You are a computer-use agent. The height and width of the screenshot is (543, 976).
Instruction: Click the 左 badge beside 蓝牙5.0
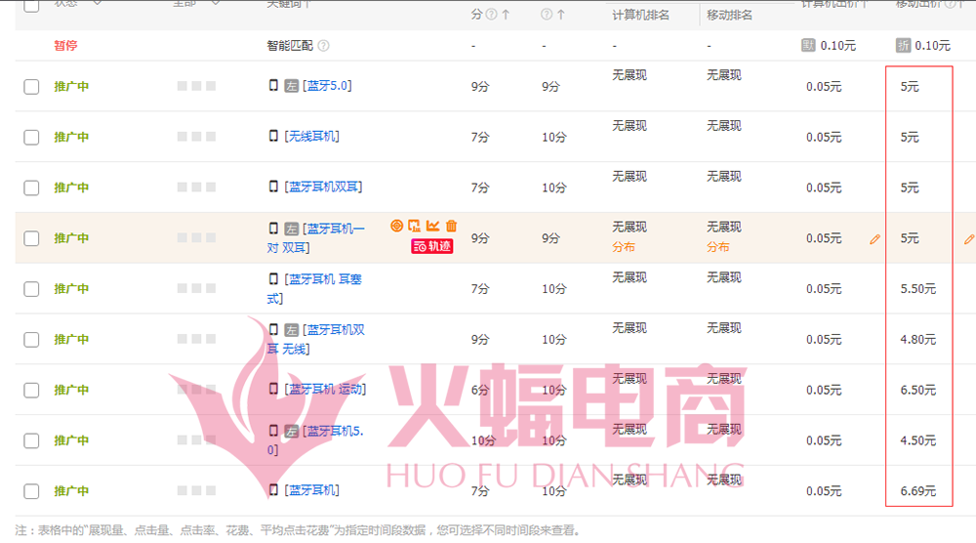point(291,86)
